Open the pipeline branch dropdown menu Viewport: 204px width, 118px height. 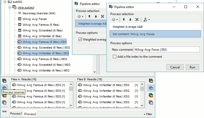tap(146, 19)
